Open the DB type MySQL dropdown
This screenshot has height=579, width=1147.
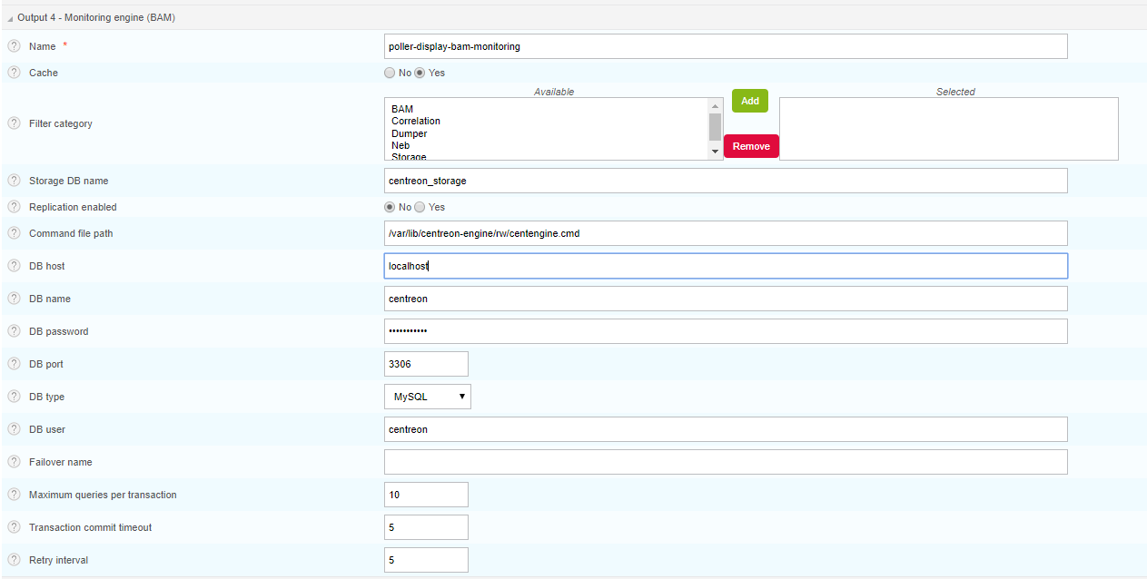[428, 397]
